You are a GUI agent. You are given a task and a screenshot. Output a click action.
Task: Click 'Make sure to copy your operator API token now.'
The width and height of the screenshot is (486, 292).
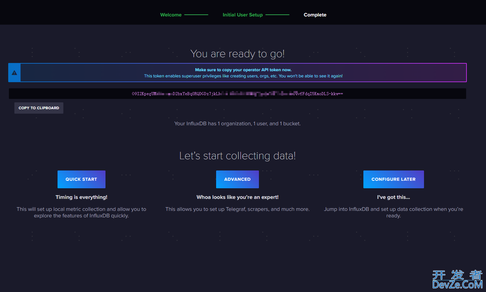tap(243, 70)
